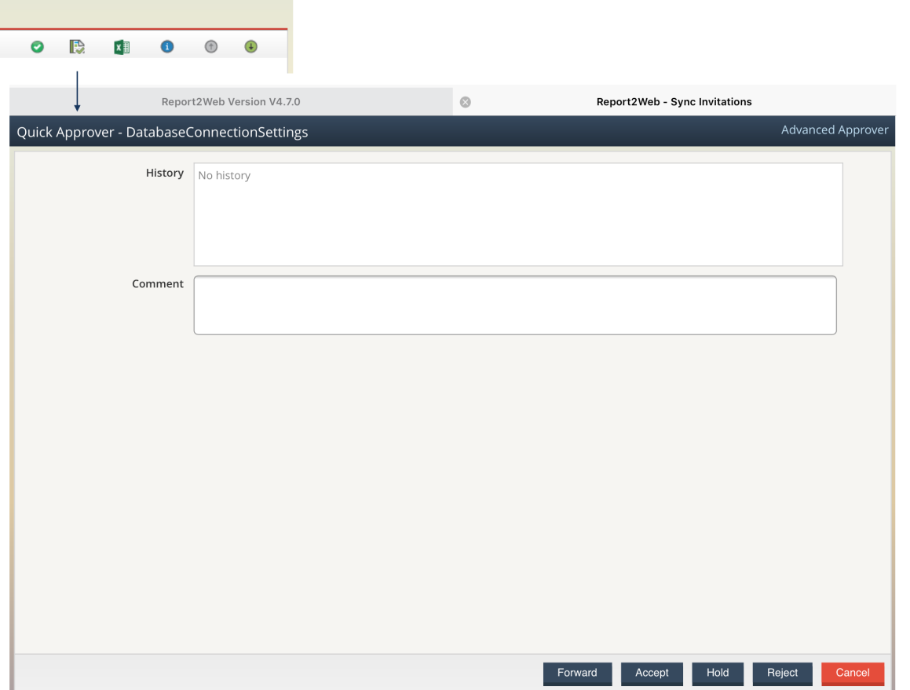Click the Comment field label
The width and height of the screenshot is (910, 690).
coord(157,283)
